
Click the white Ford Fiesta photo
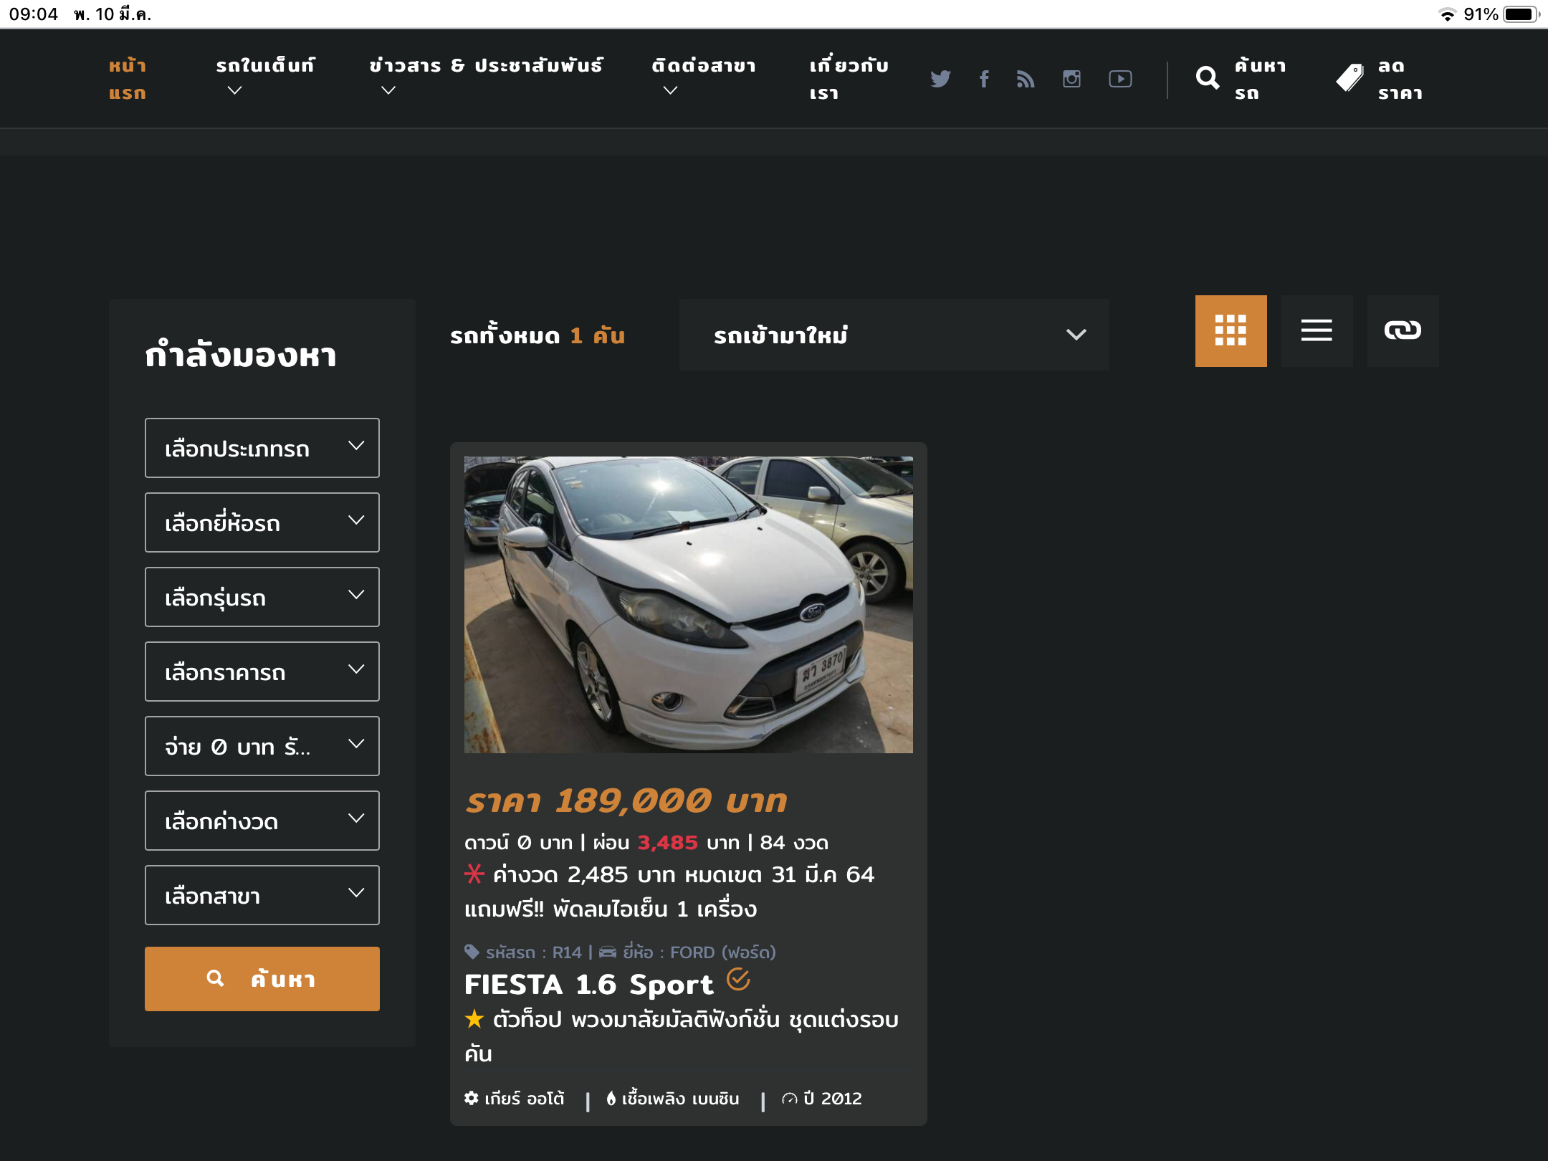click(688, 604)
